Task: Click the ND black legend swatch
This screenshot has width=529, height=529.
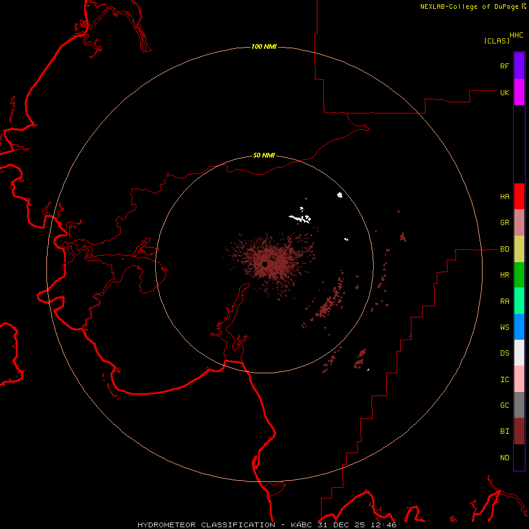Action: pos(519,457)
